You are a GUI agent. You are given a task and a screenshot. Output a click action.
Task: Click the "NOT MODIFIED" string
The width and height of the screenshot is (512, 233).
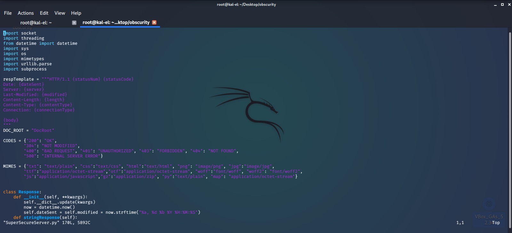click(x=60, y=146)
